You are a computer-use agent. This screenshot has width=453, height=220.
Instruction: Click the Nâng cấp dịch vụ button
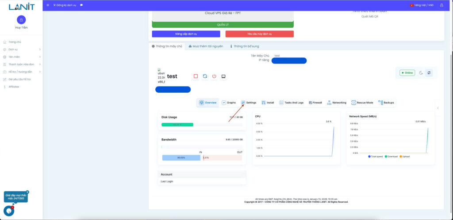coord(186,34)
